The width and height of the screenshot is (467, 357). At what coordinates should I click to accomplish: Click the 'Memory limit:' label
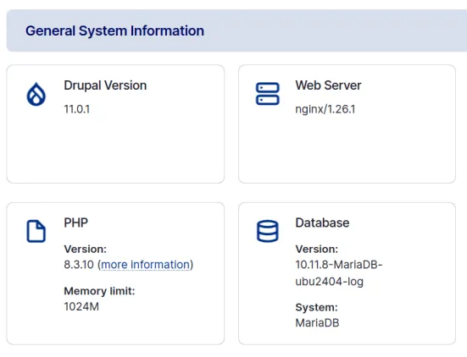pyautogui.click(x=99, y=291)
